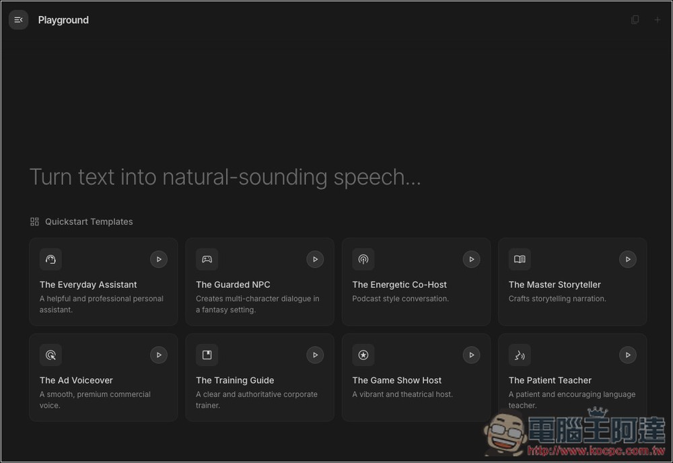The height and width of the screenshot is (463, 673).
Task: Click the book icon on The Master Storyteller card
Action: tap(519, 259)
